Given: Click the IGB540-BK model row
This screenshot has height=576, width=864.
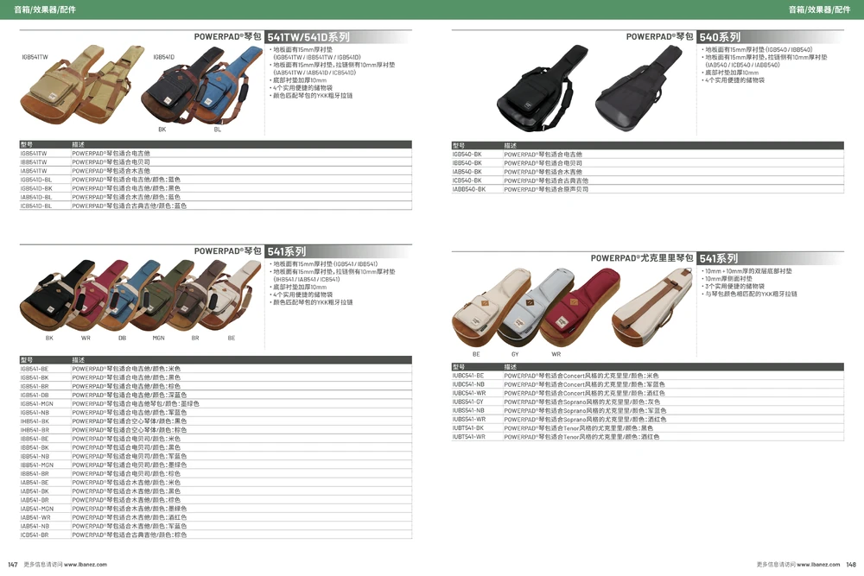Looking at the screenshot, I should point(648,155).
